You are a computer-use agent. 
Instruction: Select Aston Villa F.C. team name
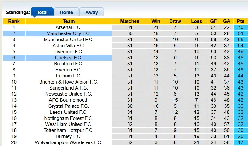pyautogui.click(x=69, y=46)
